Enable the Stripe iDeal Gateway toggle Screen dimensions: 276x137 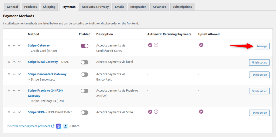(84, 62)
